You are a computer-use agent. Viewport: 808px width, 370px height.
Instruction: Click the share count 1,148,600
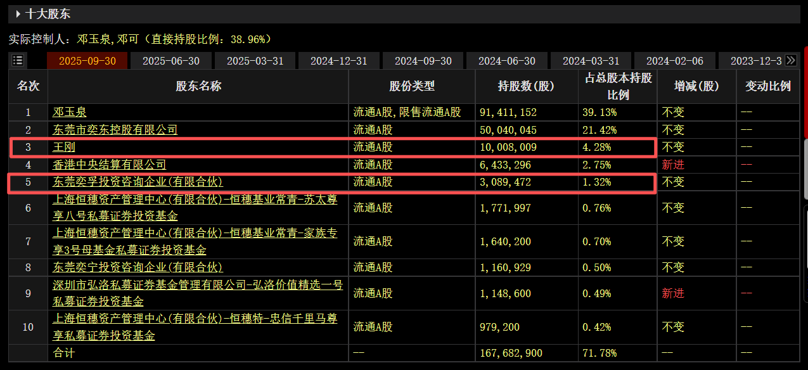(505, 293)
